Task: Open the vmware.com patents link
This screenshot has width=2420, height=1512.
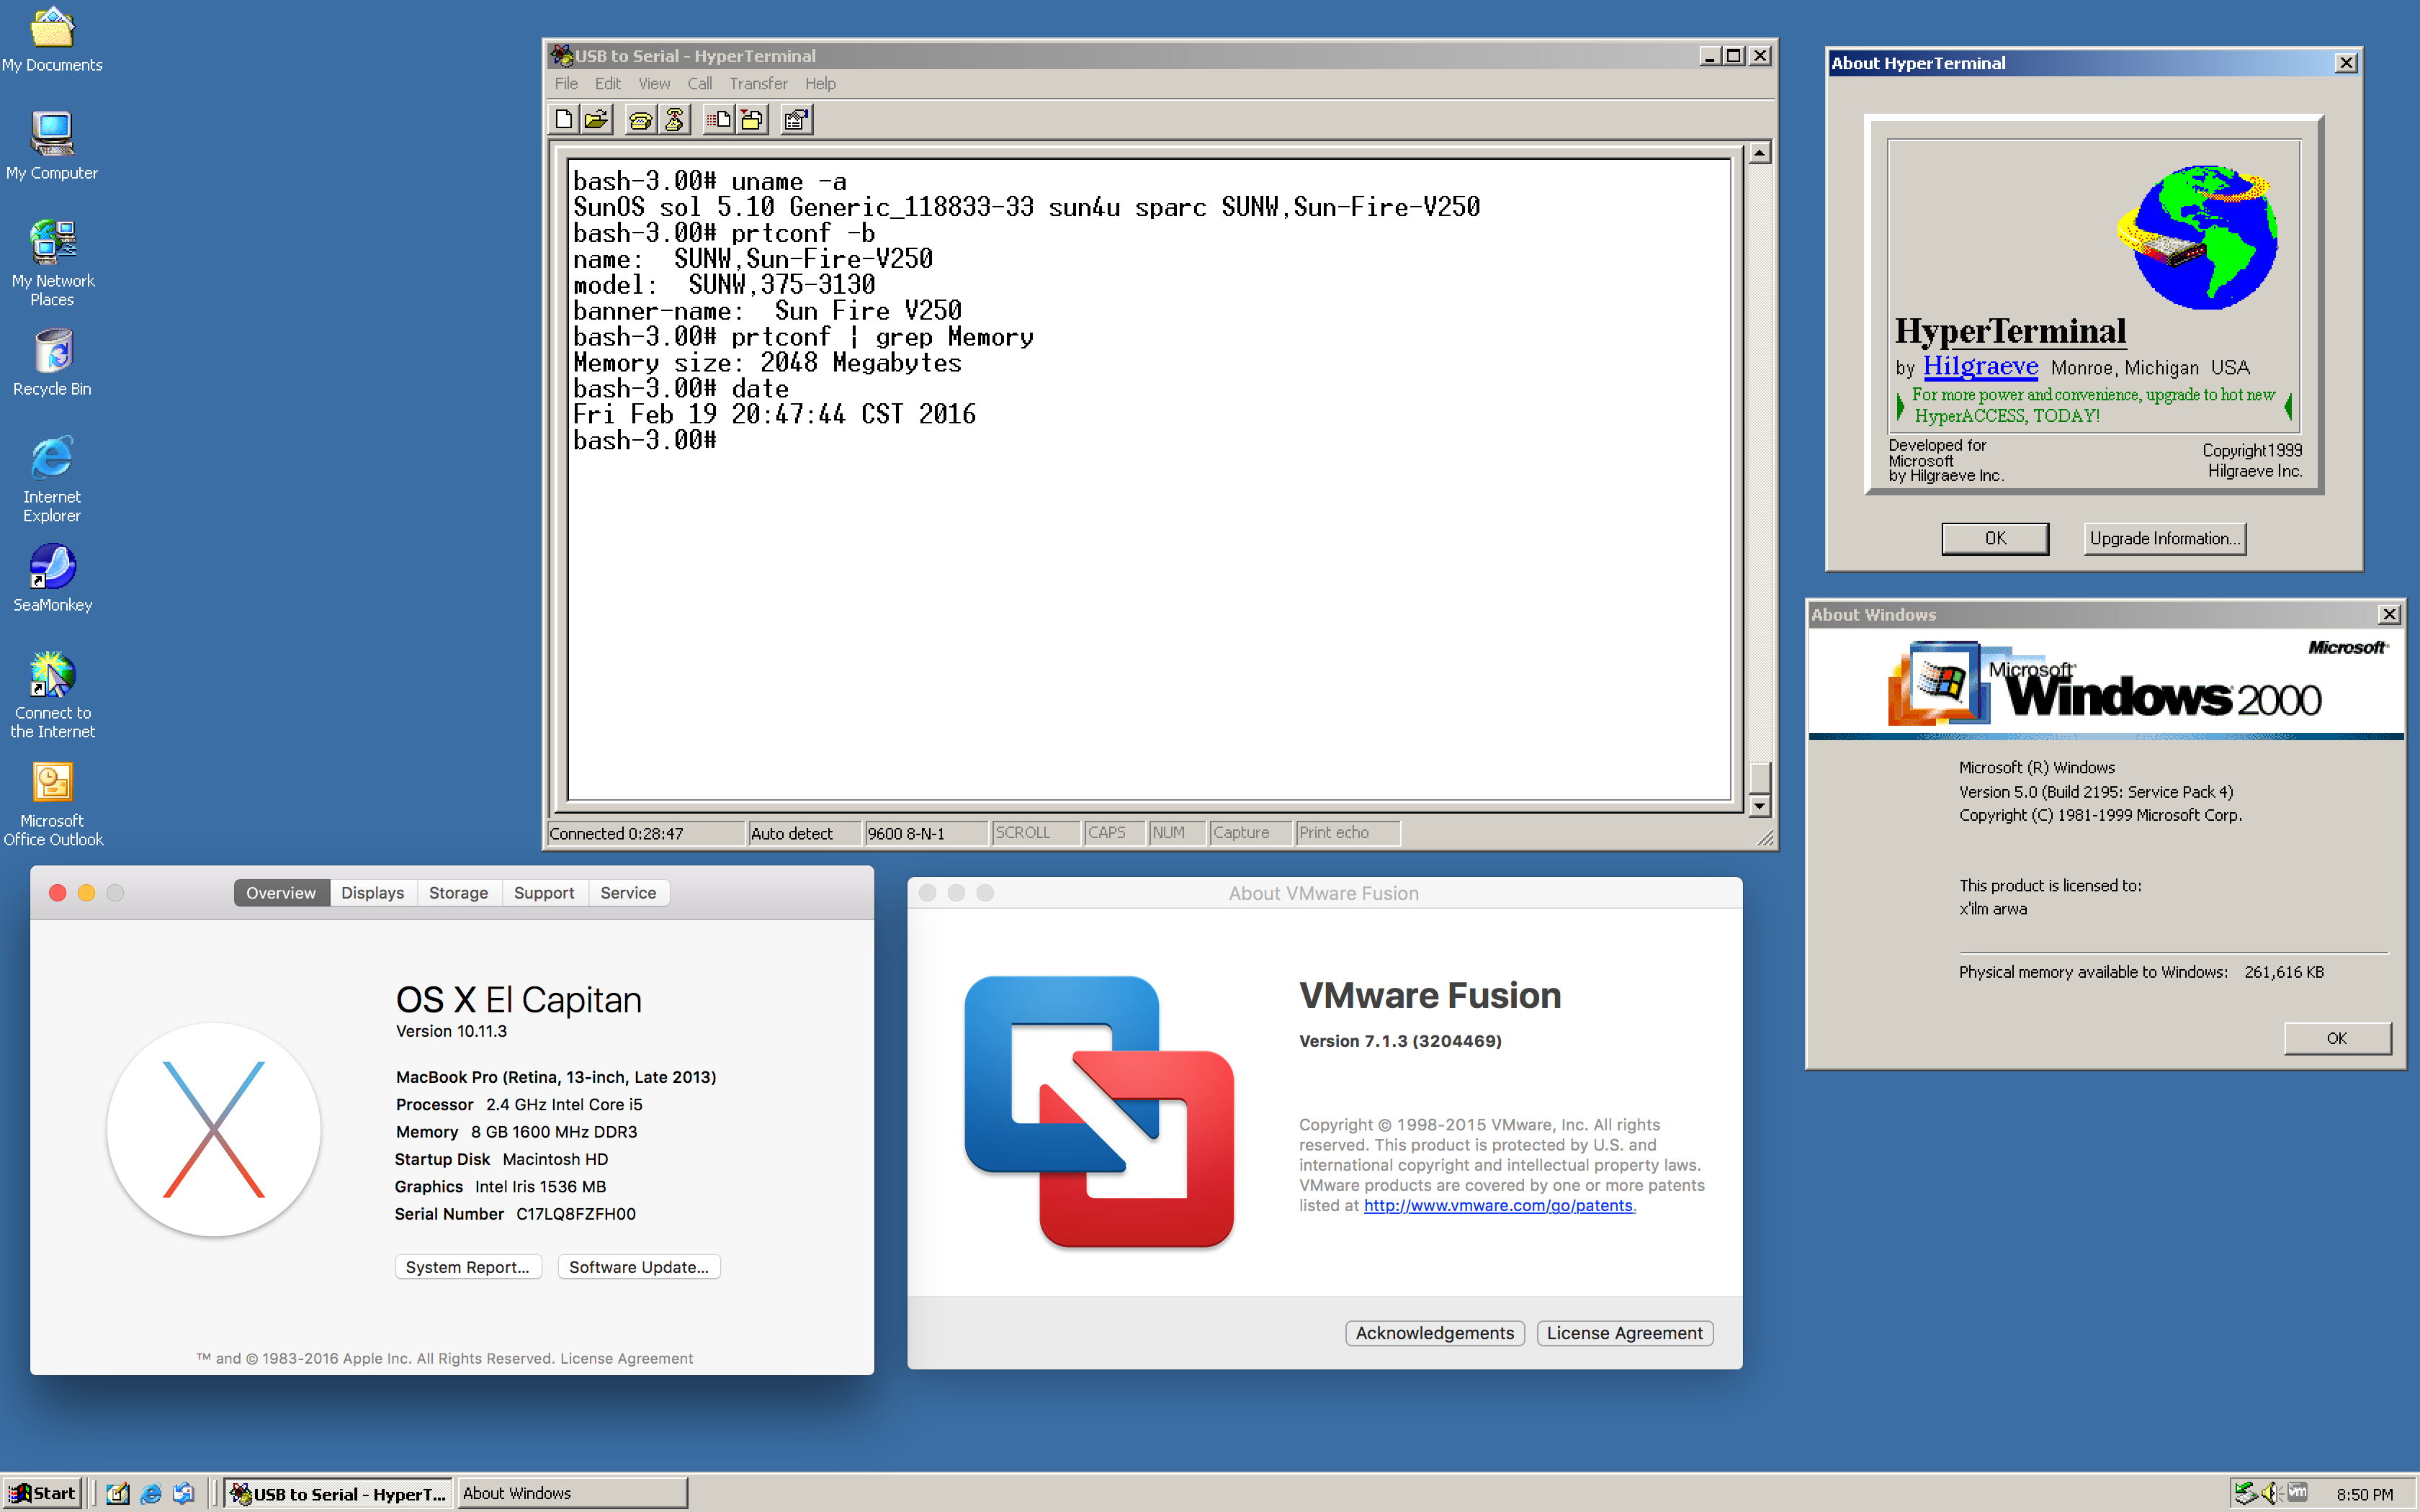Action: tap(1498, 1205)
